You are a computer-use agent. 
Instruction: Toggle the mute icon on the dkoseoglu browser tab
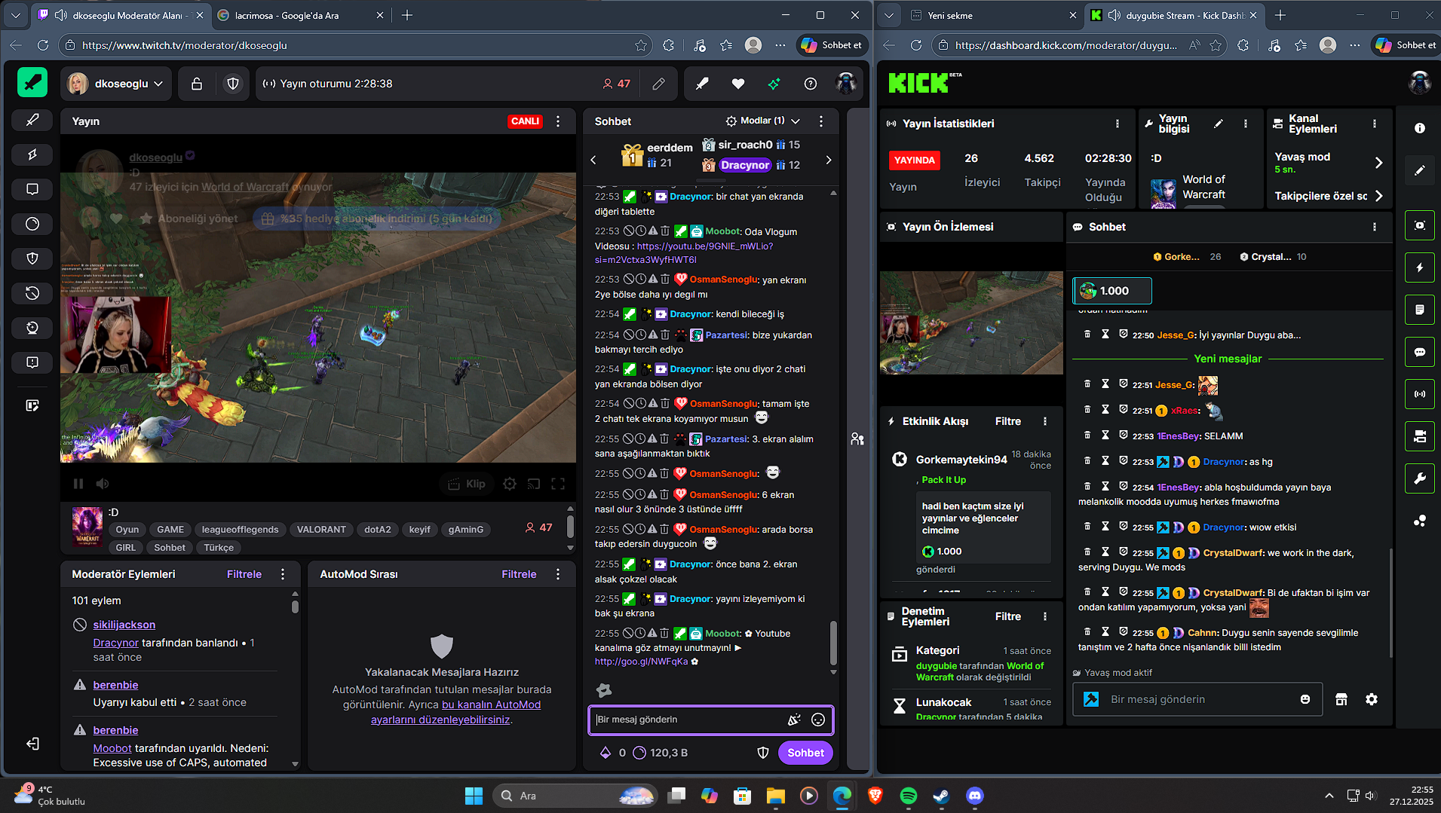click(x=61, y=15)
